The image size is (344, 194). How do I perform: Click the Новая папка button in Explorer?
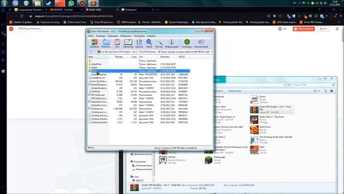point(234,91)
